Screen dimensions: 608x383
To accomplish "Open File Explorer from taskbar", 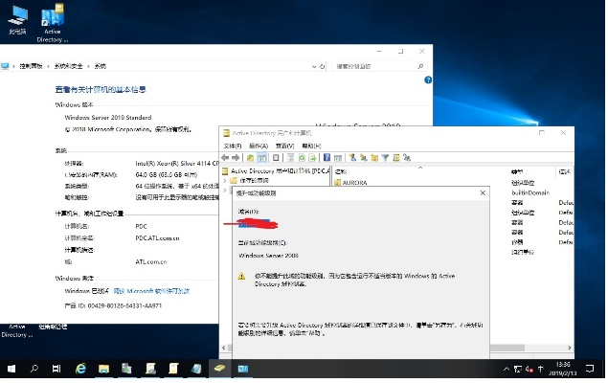I will point(103,369).
